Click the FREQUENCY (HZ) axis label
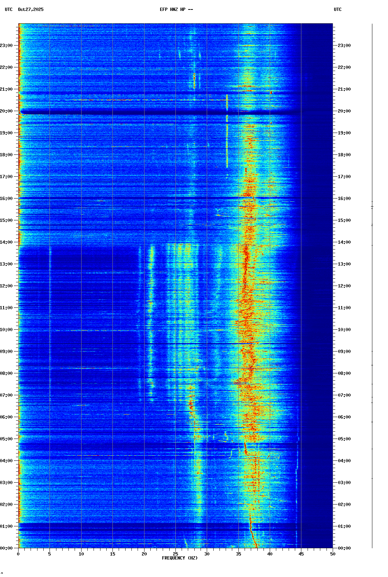 click(x=179, y=558)
